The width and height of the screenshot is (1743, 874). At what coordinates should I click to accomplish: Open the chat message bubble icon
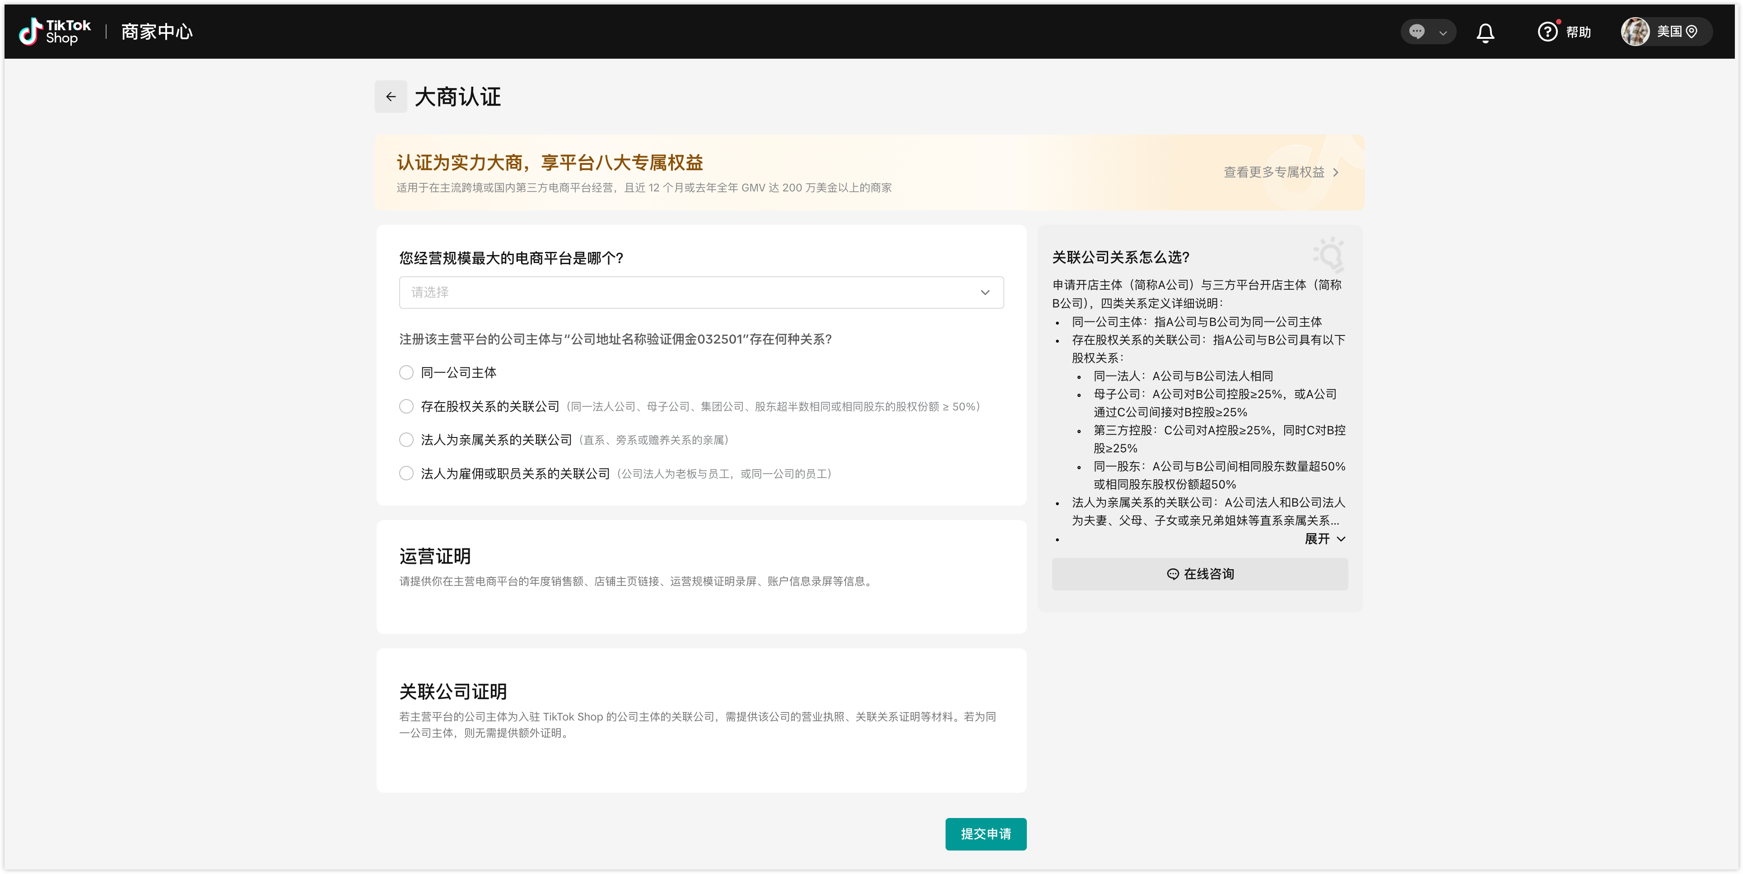click(x=1416, y=32)
